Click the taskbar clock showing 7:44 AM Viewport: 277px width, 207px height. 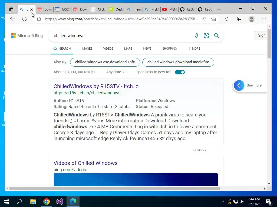tap(254, 202)
